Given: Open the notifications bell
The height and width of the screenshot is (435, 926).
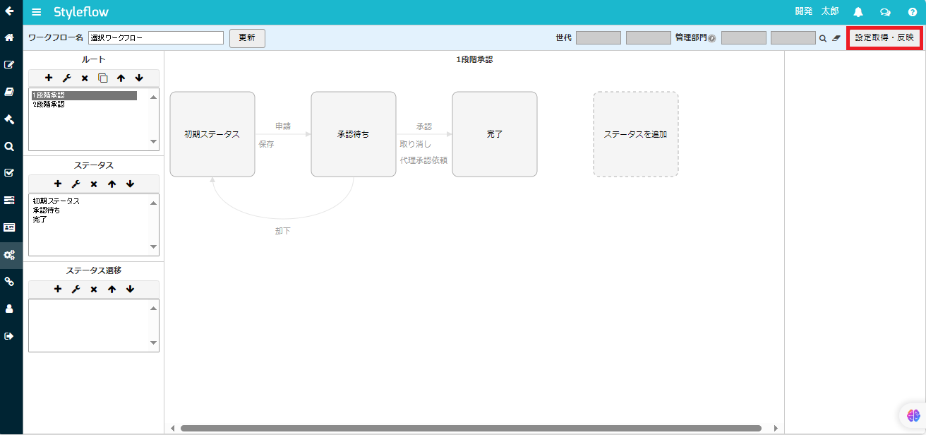Looking at the screenshot, I should tap(858, 12).
